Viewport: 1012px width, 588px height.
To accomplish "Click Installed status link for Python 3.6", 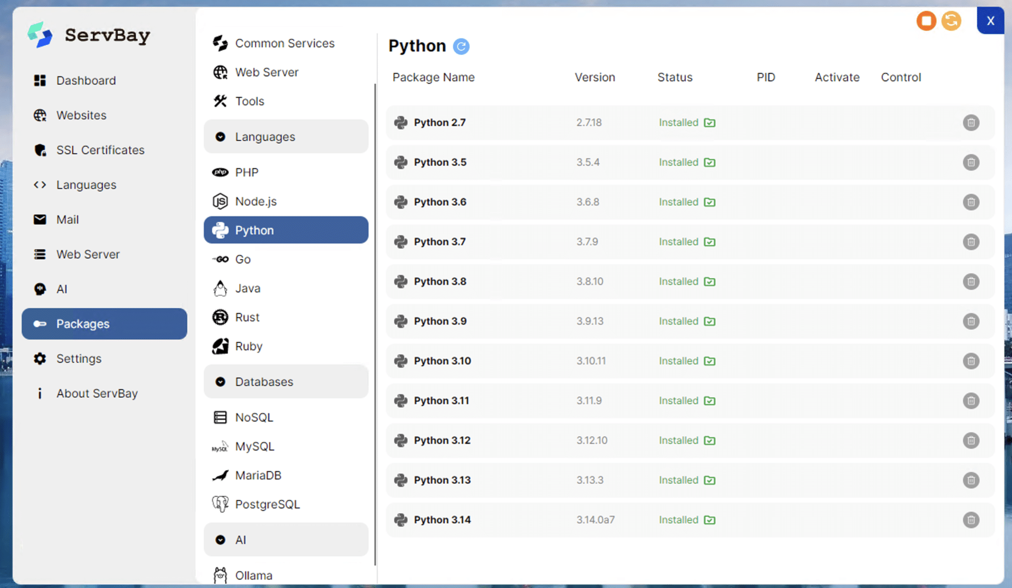I will pos(678,202).
